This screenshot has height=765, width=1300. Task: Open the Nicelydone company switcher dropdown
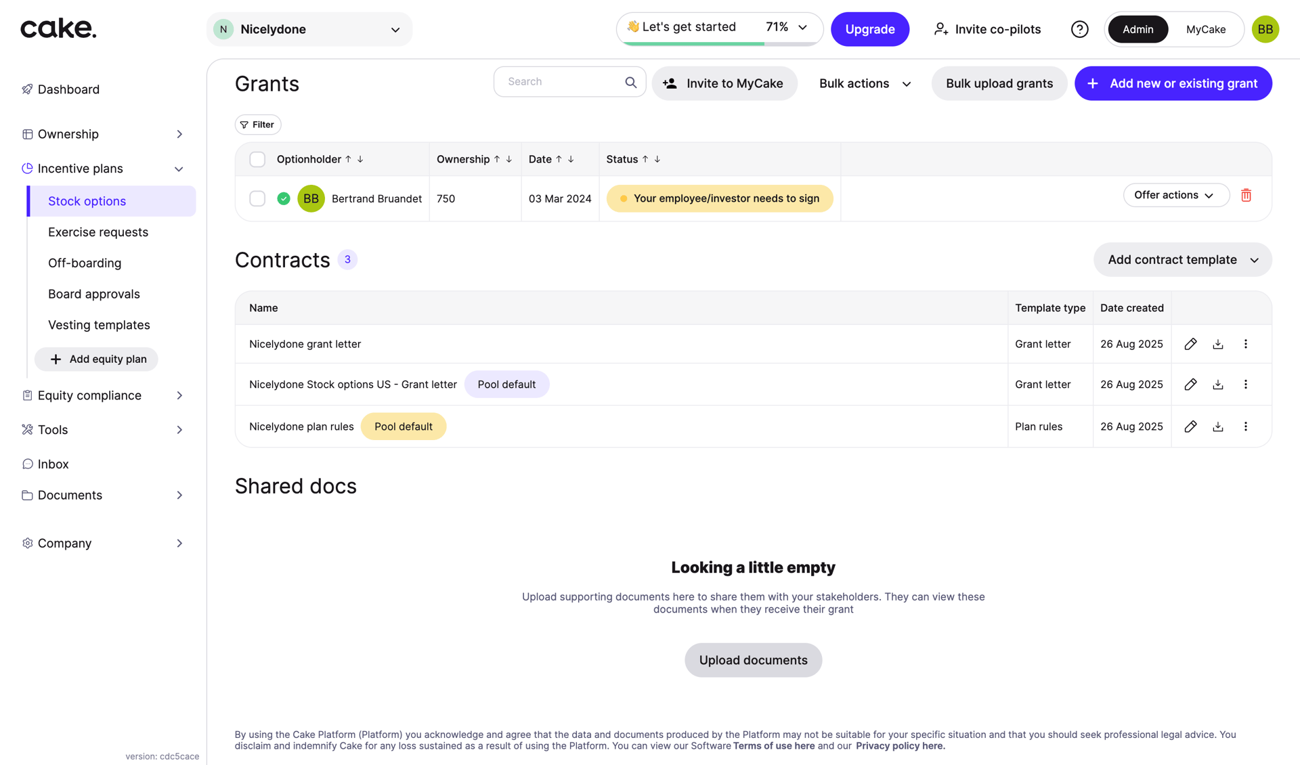309,29
